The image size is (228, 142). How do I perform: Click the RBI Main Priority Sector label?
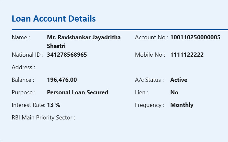click(43, 118)
